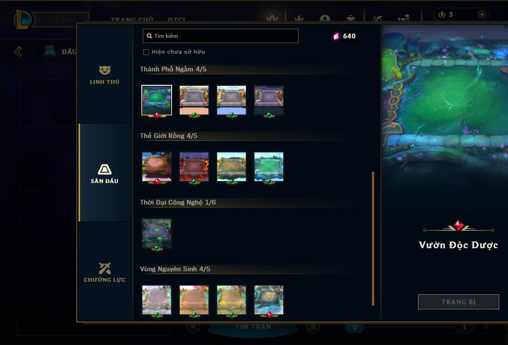Enable the Hiện chưa sở hữu checkbox

pyautogui.click(x=146, y=52)
